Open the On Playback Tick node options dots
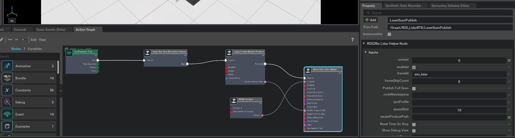 (x=96, y=55)
